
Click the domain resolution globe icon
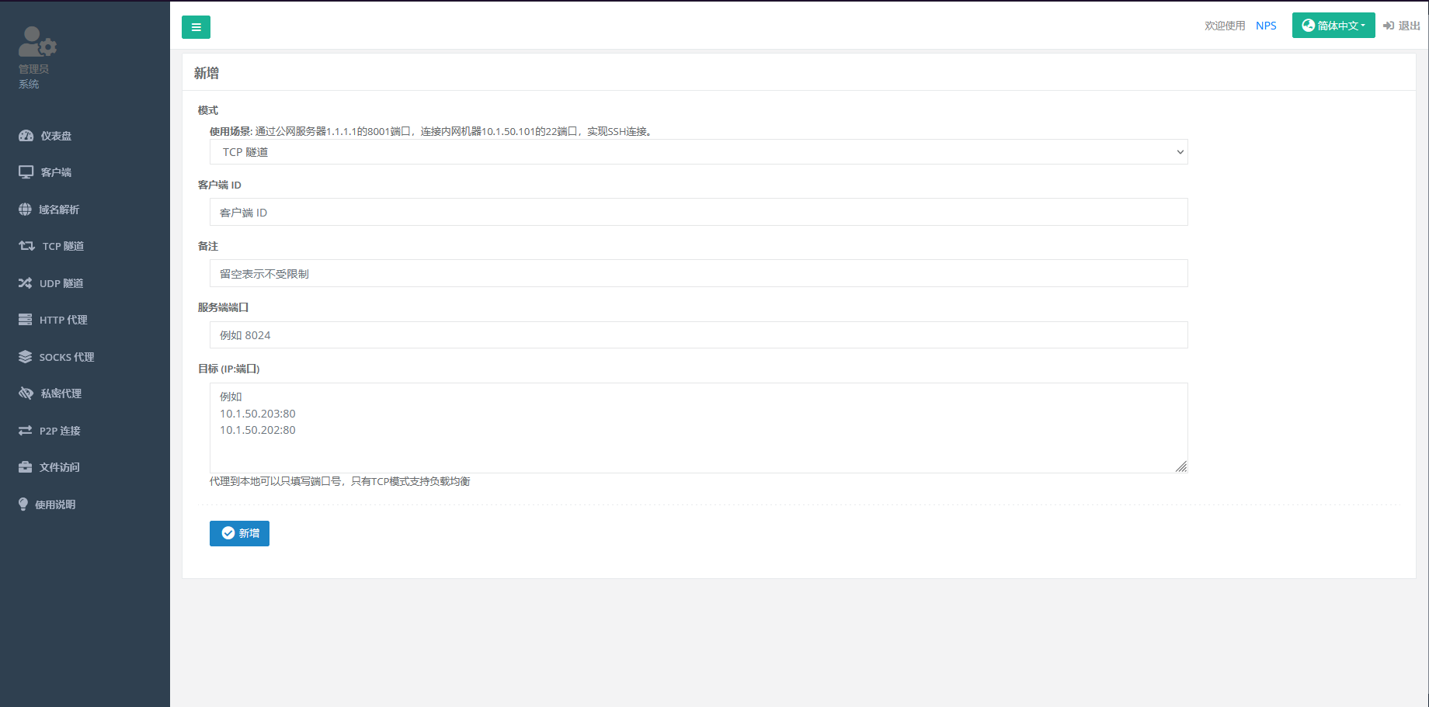26,210
